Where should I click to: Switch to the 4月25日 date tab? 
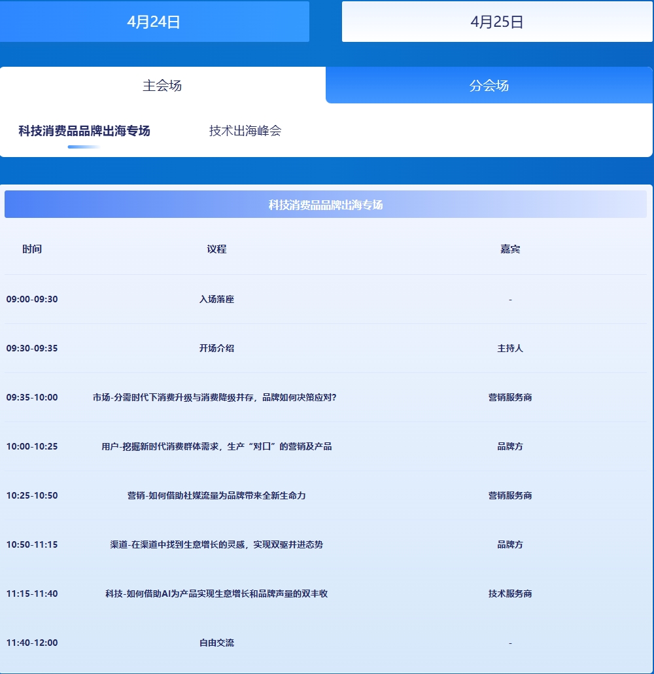click(497, 22)
